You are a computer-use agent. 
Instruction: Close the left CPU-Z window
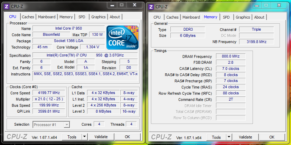pos(135,5)
